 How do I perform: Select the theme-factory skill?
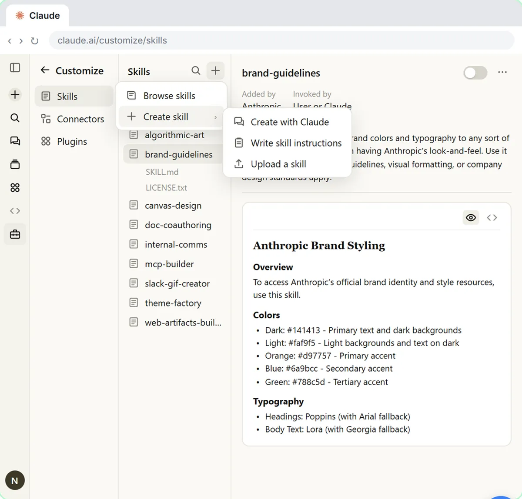pyautogui.click(x=174, y=303)
